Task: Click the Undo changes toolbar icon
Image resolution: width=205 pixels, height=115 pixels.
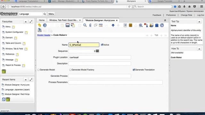Action: click(x=39, y=25)
